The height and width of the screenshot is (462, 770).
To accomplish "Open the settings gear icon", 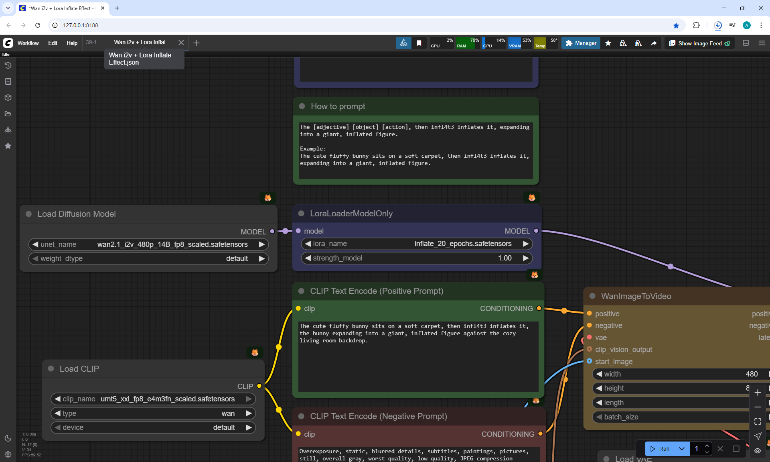I will (x=8, y=454).
